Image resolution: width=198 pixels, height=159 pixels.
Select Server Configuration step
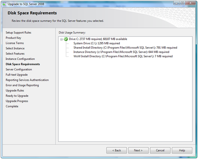19,70
